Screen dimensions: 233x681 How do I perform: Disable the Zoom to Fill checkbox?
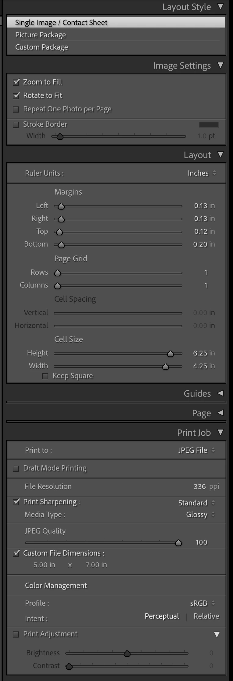pos(16,82)
